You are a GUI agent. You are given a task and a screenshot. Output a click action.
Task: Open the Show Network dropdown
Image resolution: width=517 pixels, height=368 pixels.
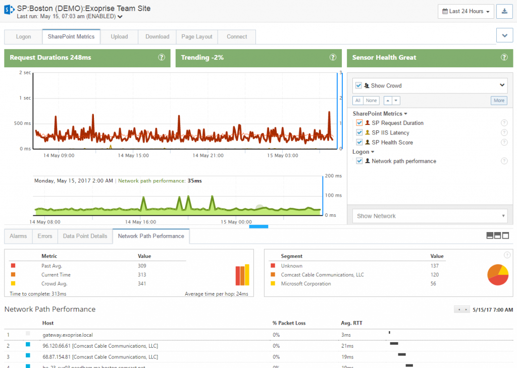430,216
